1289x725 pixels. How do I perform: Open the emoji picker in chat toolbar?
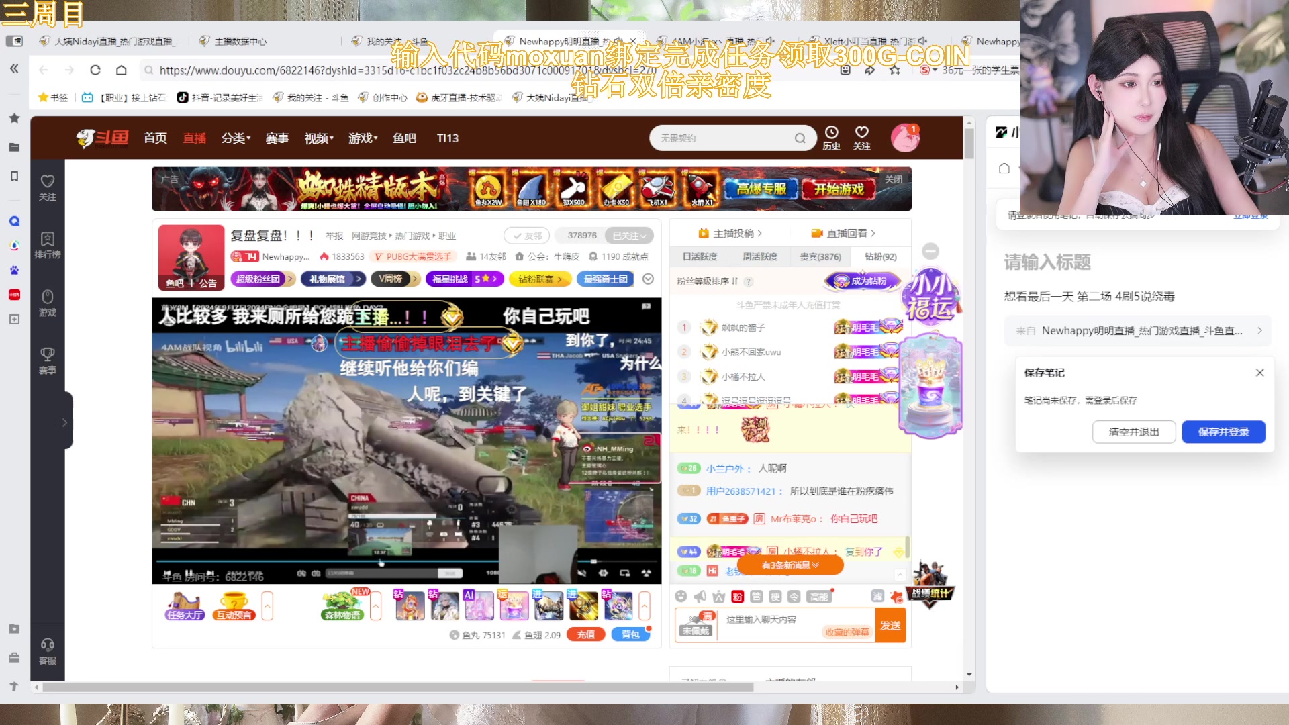pyautogui.click(x=681, y=596)
